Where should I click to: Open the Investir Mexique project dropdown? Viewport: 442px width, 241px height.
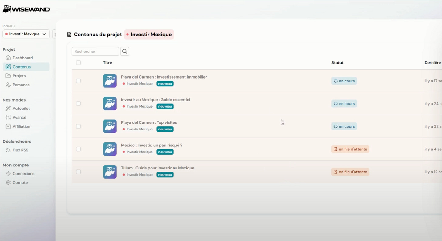pos(26,34)
